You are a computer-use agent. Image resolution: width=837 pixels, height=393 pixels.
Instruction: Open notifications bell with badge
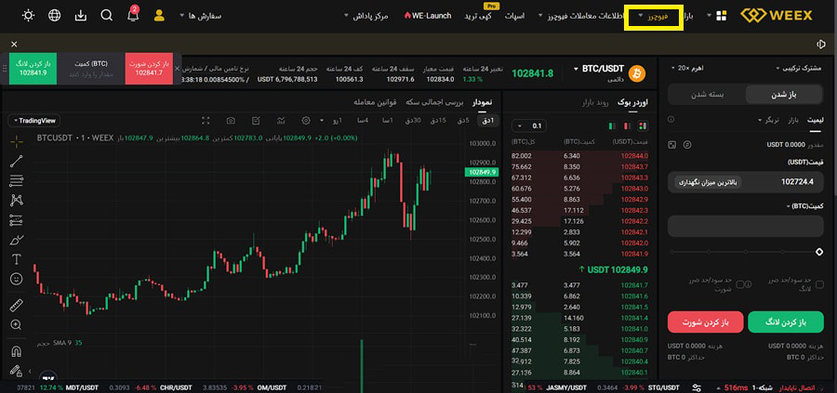(x=133, y=15)
